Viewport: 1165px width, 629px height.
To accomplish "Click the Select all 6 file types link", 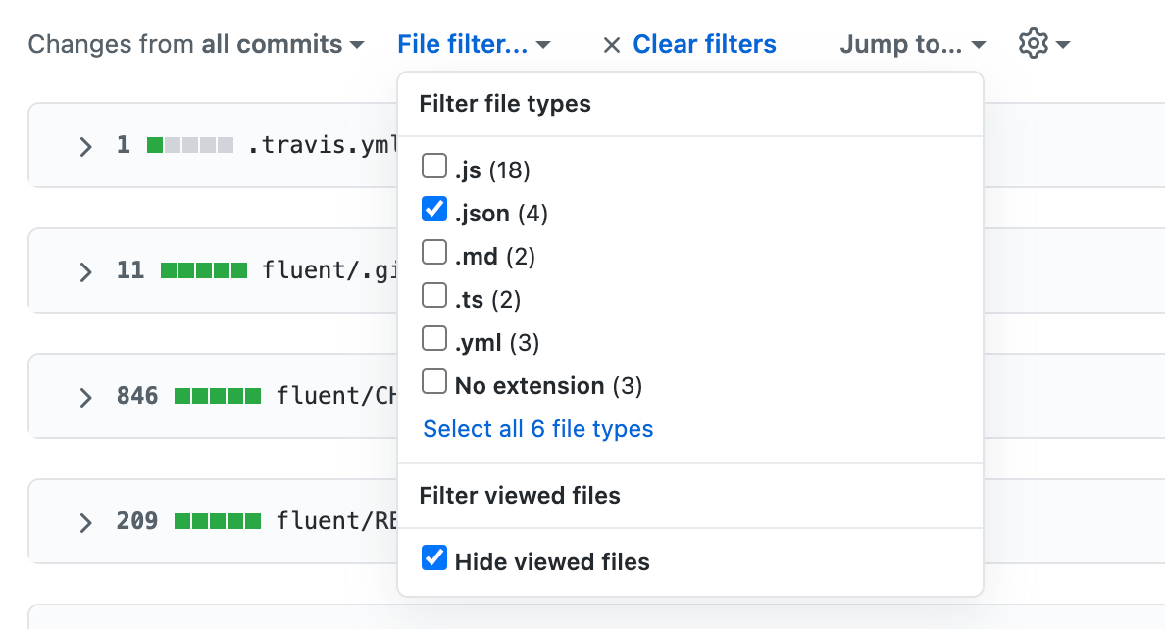I will (x=537, y=428).
